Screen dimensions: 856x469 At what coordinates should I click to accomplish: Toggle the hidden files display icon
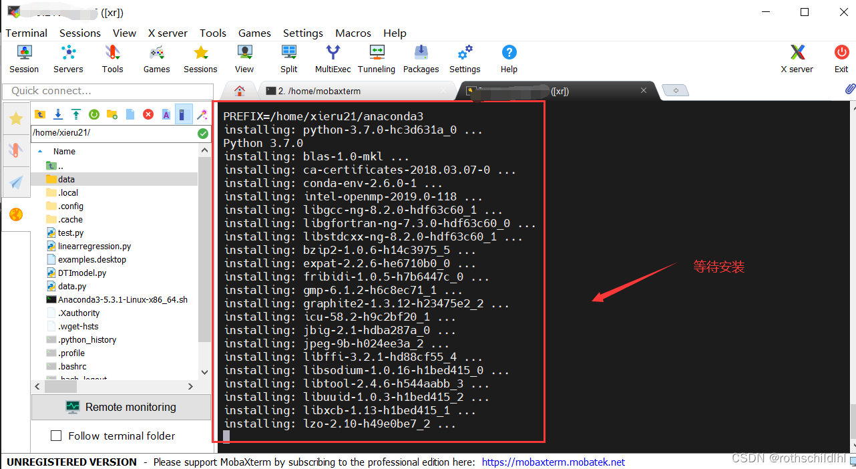point(184,114)
